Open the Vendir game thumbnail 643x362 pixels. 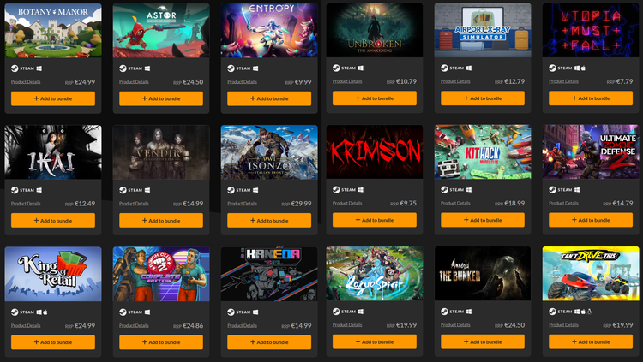pos(161,152)
